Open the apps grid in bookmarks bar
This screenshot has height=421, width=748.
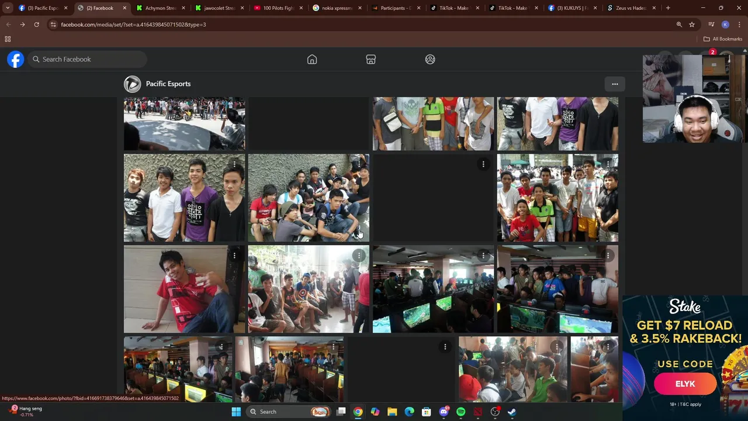pos(8,39)
